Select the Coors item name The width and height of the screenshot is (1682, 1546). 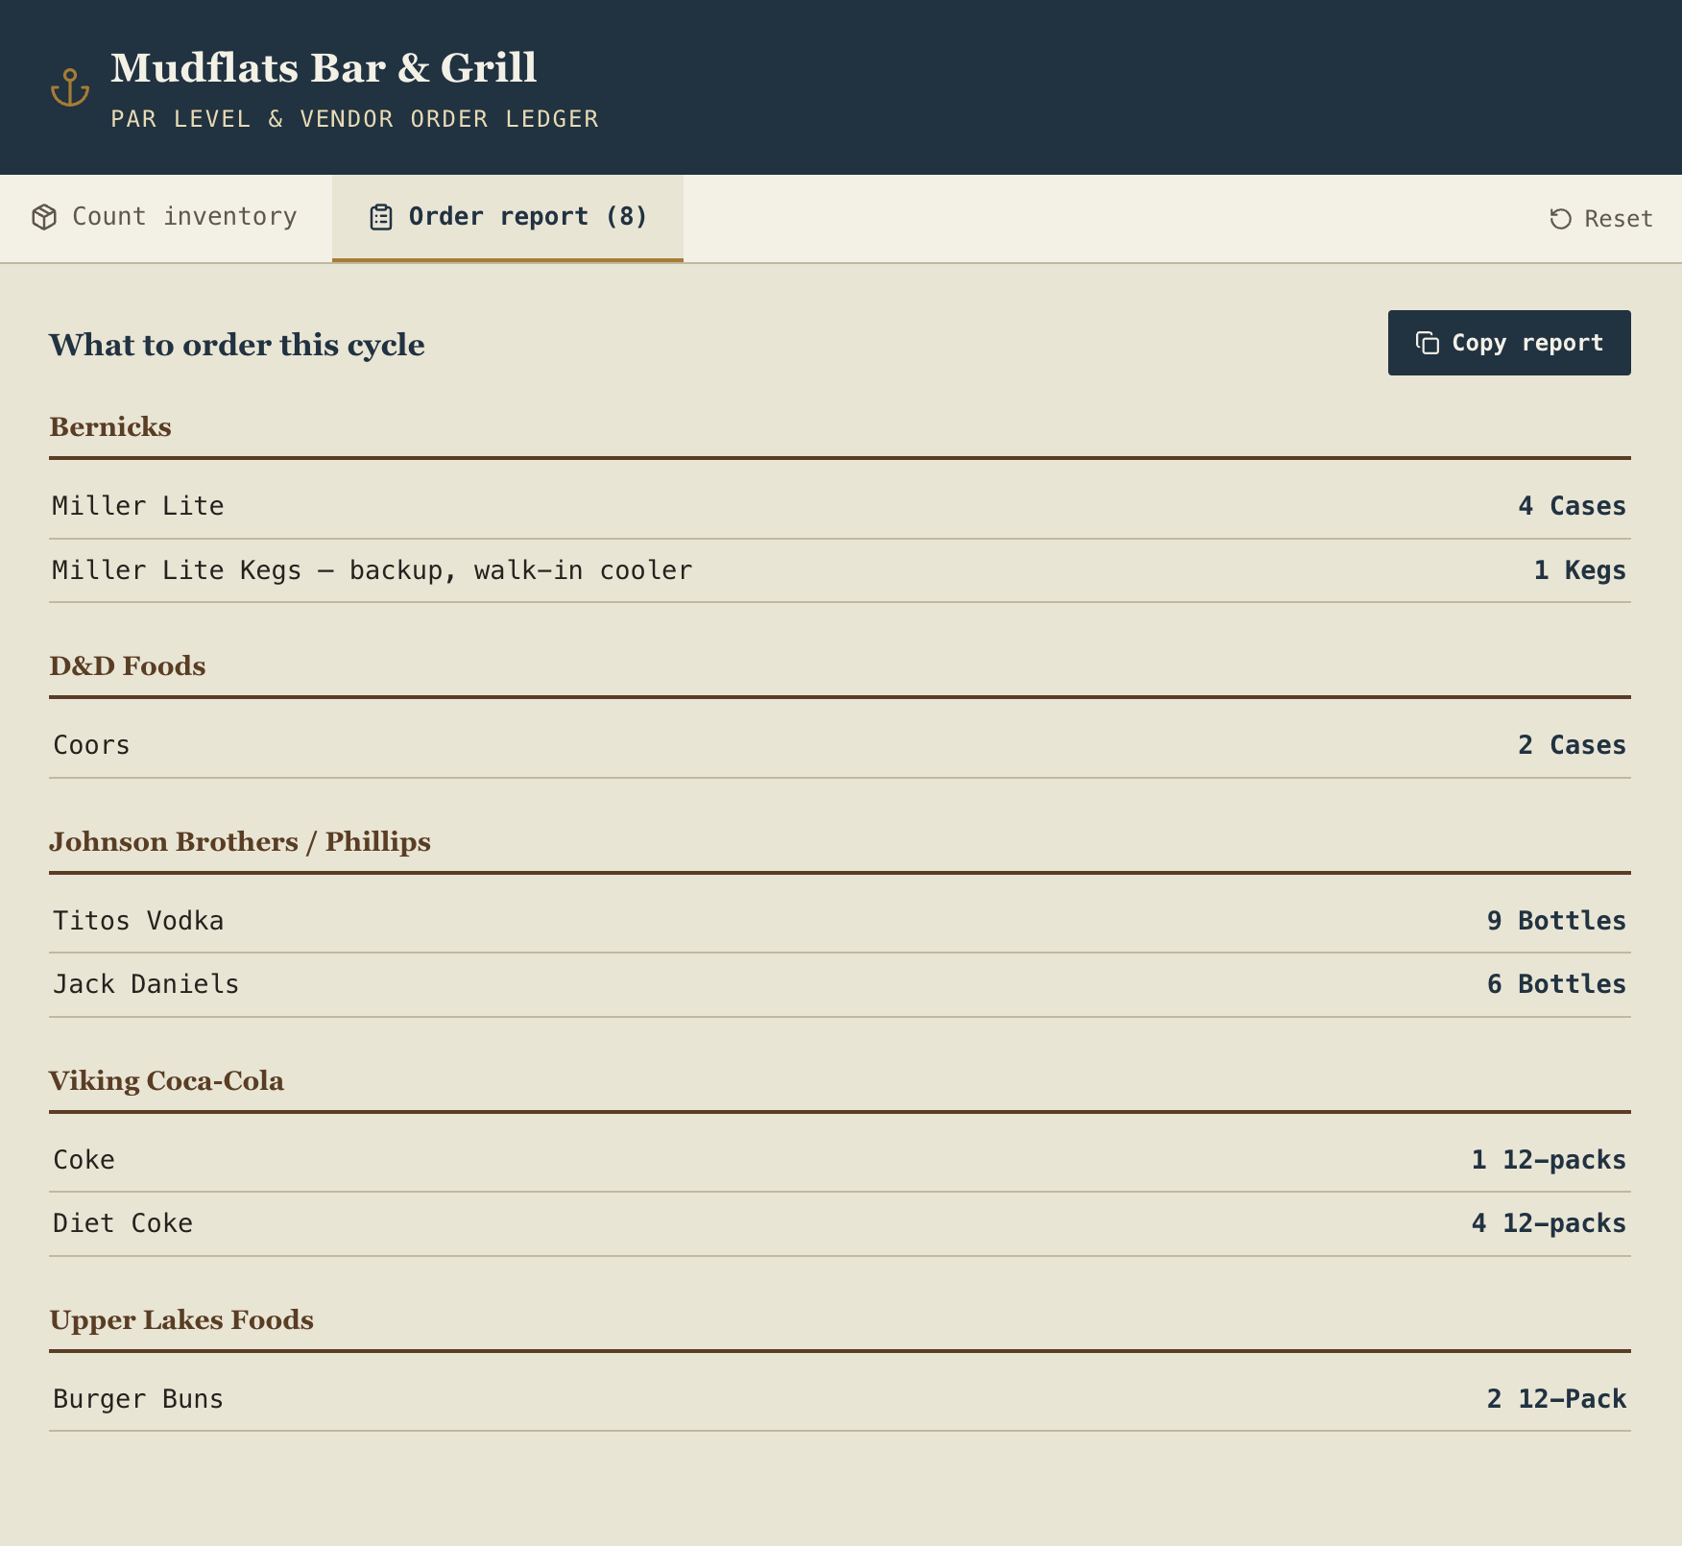[x=91, y=745]
